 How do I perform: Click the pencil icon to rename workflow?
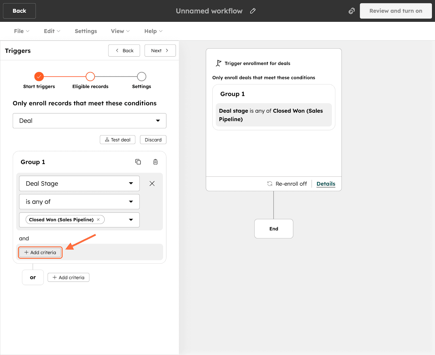coord(253,11)
